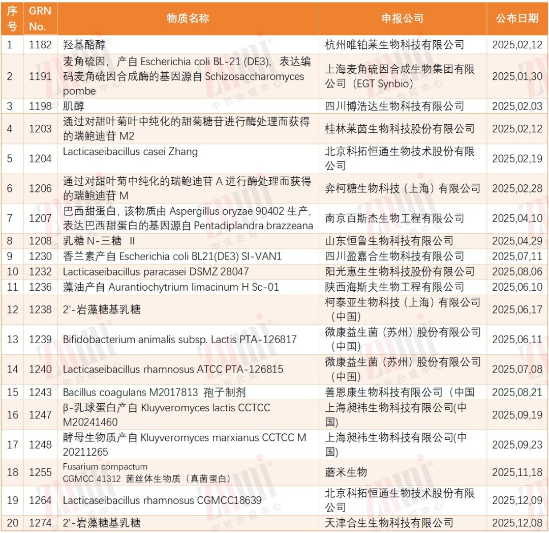549x533 pixels.
Task: Select Lacticaseibacillus casei Zhang
Action: click(130, 152)
